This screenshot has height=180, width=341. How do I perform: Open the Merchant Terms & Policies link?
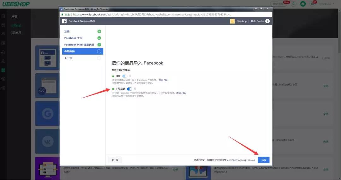click(x=241, y=160)
